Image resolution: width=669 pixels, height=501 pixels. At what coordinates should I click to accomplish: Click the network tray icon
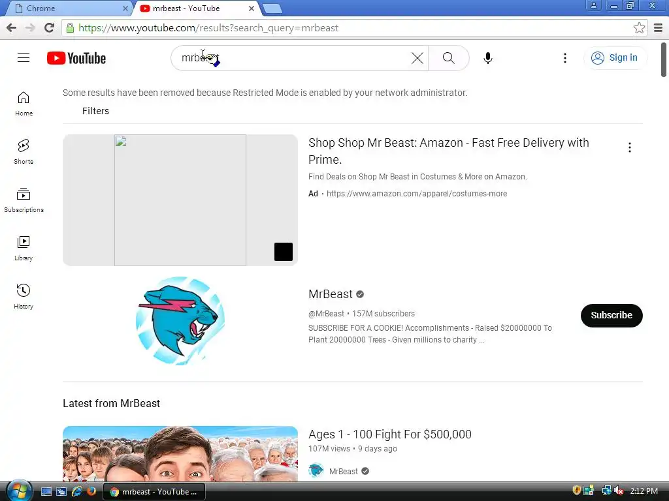point(606,491)
